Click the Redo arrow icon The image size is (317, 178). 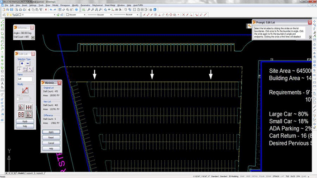click(x=55, y=9)
